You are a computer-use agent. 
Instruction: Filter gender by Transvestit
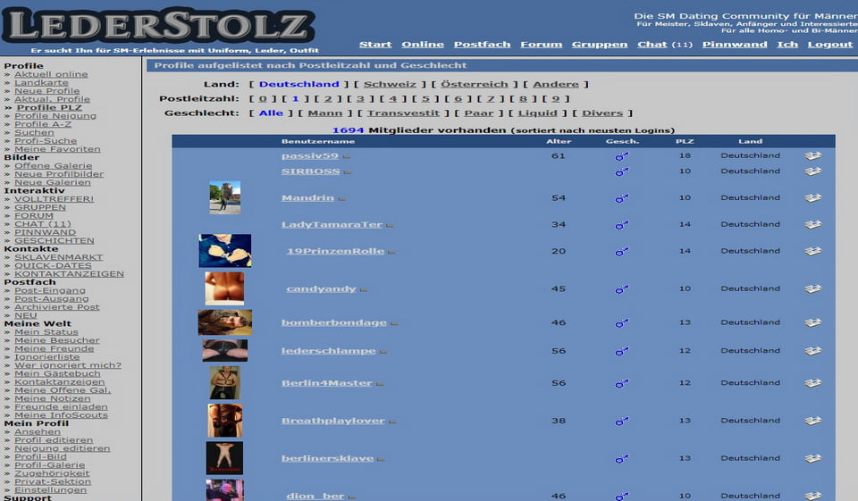pyautogui.click(x=403, y=113)
